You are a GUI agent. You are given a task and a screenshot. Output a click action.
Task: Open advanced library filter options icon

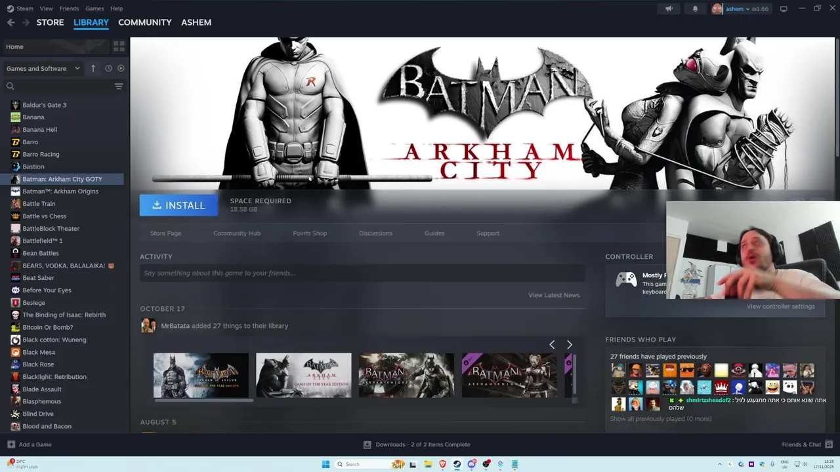119,86
